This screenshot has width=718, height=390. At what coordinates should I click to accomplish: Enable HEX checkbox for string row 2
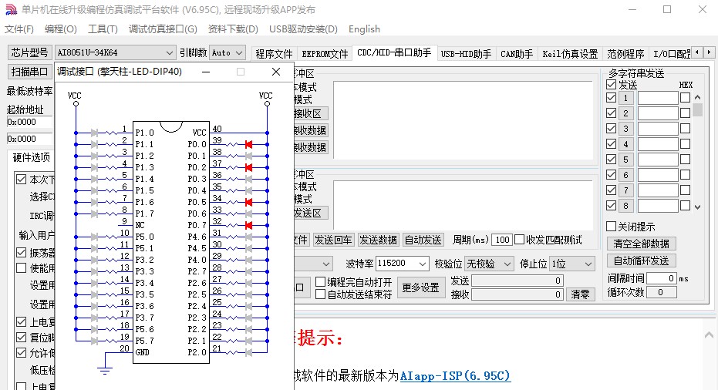pos(685,113)
